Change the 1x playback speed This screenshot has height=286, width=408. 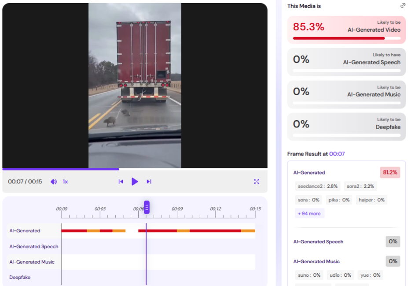pos(65,182)
